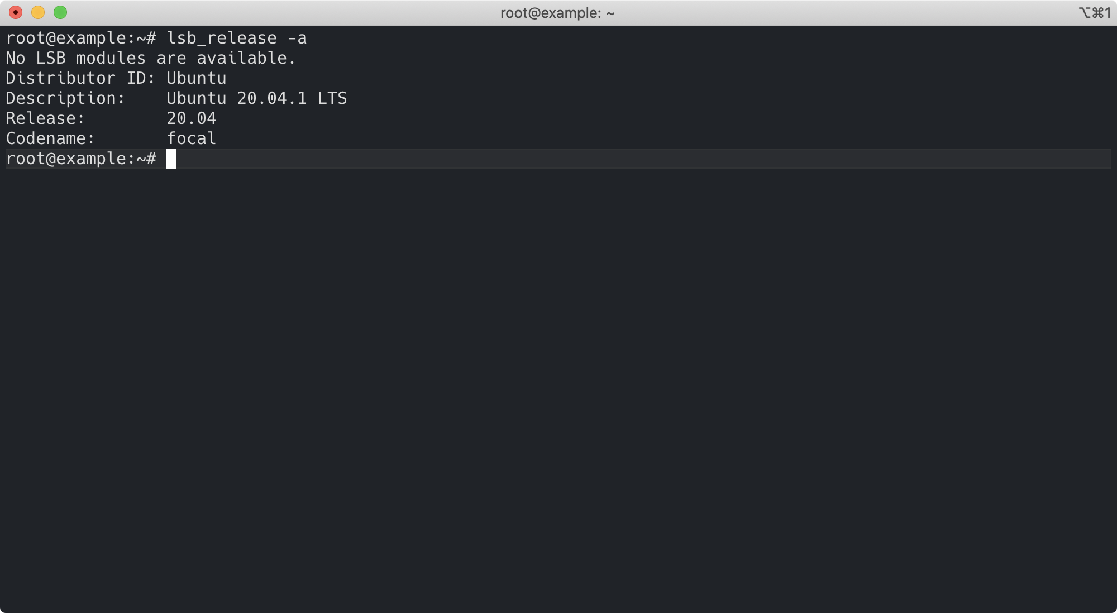Click the Release label
Screen dimensions: 1117x613
(x=45, y=118)
